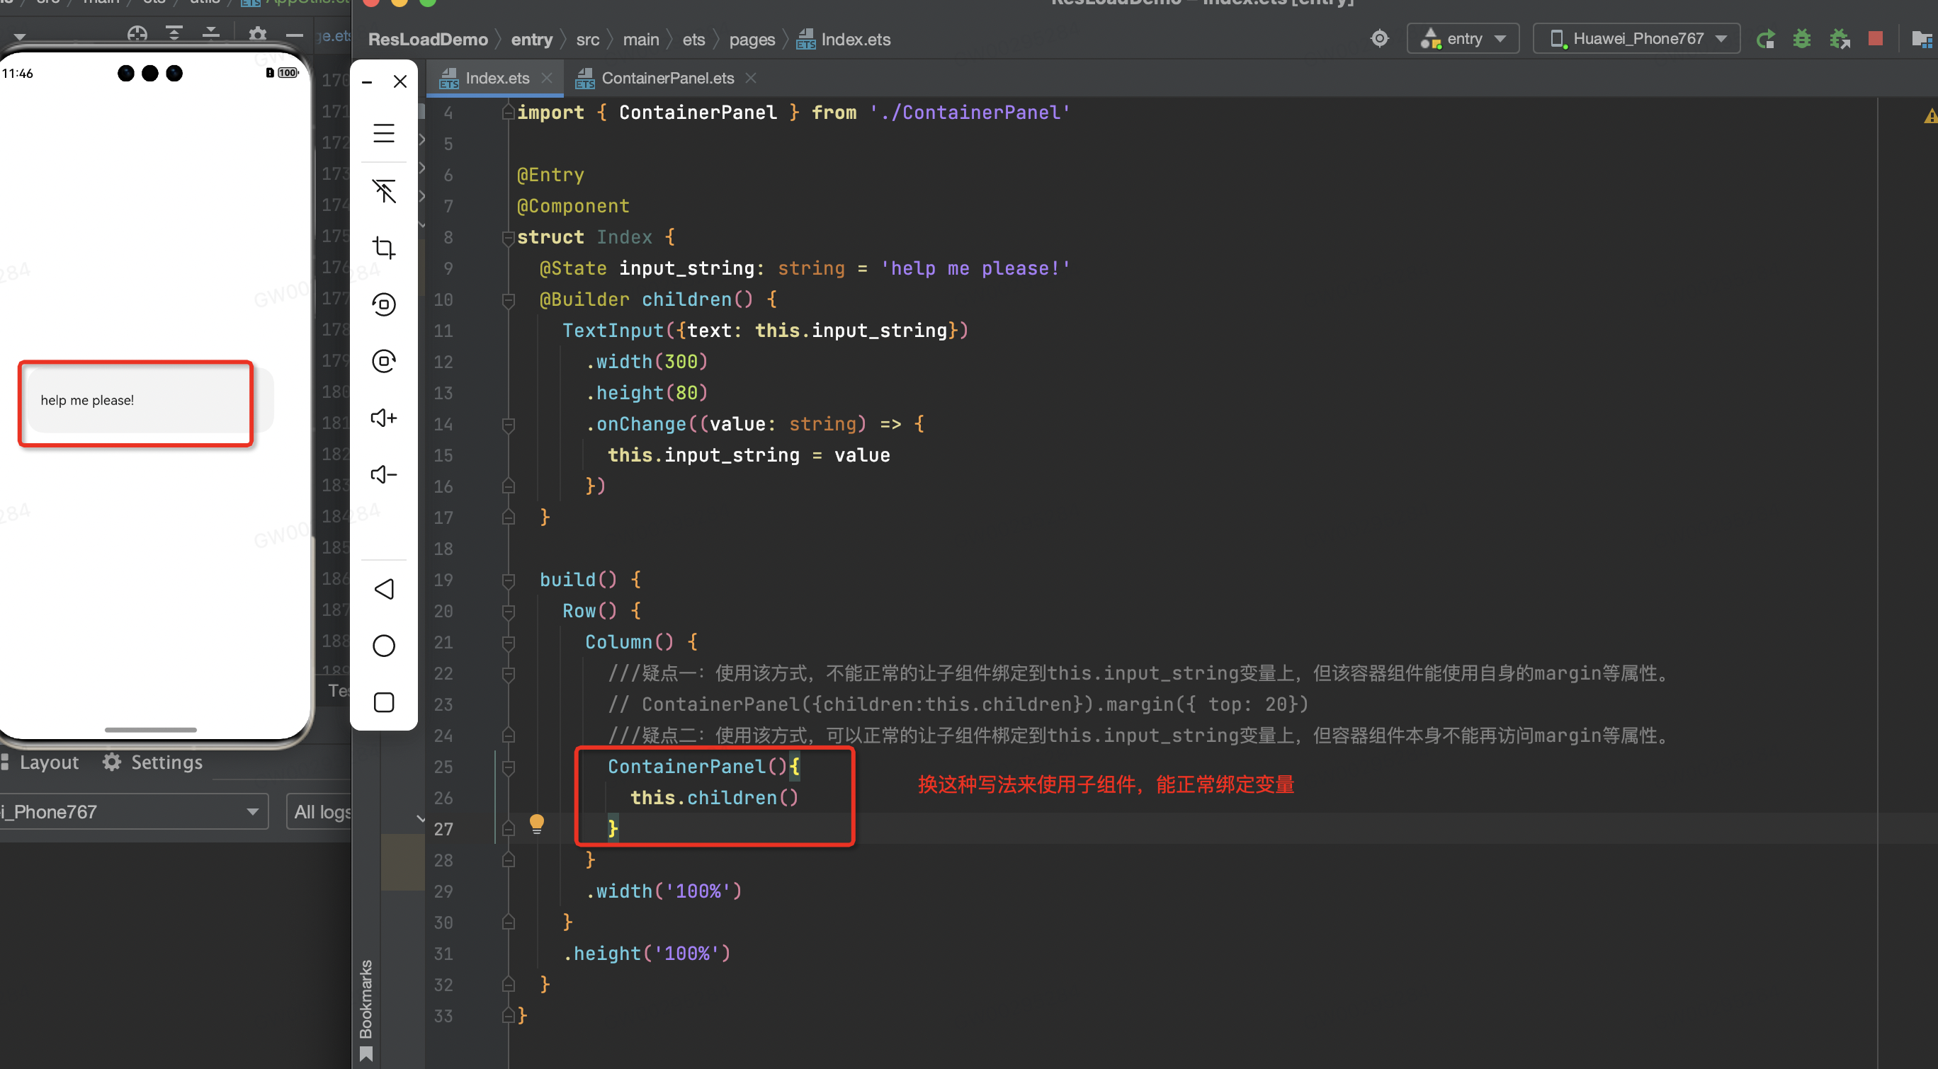Hide the left tool panel
1938x1069 pixels.
pyautogui.click(x=294, y=35)
